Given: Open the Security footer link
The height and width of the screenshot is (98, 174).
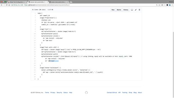Looking at the screenshot, I should [x=59, y=93].
